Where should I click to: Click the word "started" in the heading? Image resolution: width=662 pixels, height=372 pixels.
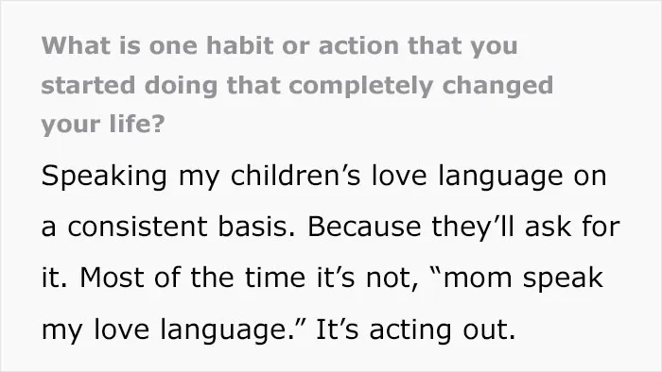[x=88, y=86]
